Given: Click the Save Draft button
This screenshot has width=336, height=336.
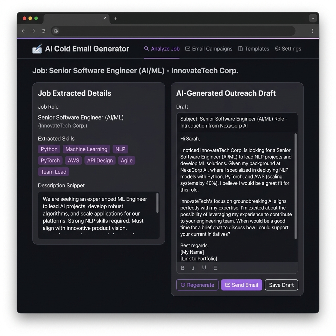Looking at the screenshot, I should (x=281, y=285).
